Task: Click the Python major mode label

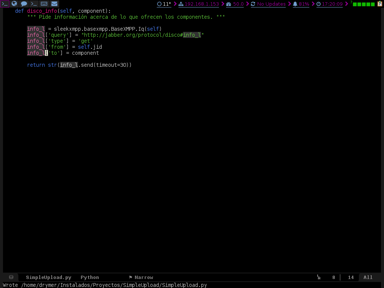Action: point(90,277)
